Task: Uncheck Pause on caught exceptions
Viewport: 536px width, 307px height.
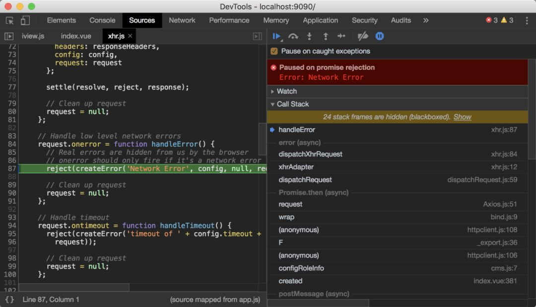Action: 274,51
